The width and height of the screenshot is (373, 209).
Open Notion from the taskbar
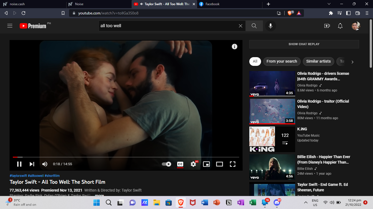click(x=229, y=202)
